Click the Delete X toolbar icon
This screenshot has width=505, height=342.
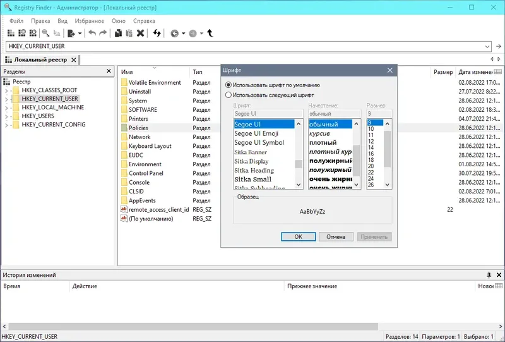pyautogui.click(x=140, y=33)
